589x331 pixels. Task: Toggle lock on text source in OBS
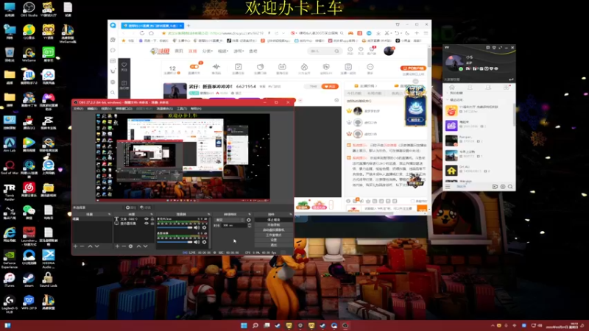click(x=152, y=218)
